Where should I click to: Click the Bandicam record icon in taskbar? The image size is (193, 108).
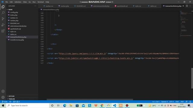point(127,105)
